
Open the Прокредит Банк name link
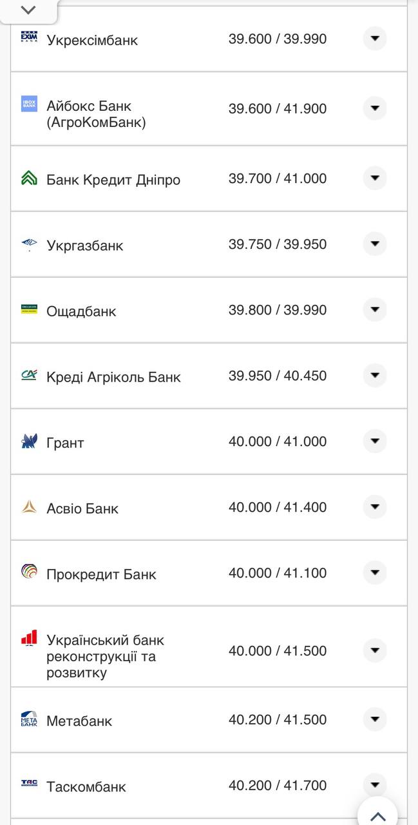point(101,574)
